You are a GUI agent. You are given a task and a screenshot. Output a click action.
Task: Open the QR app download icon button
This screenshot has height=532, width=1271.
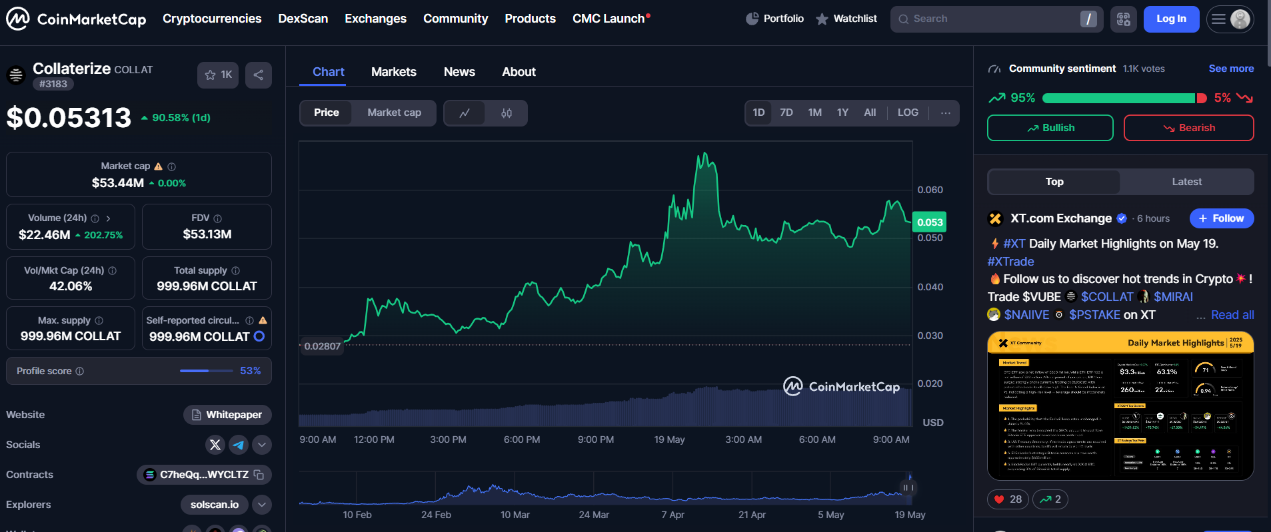[x=1124, y=19]
